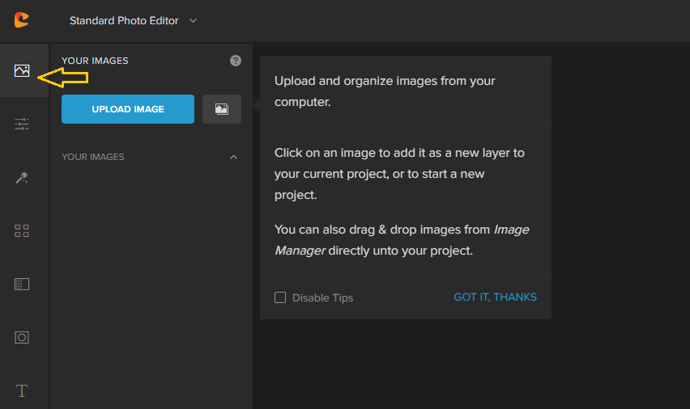Select the Text tool icon
Image resolution: width=690 pixels, height=409 pixels.
click(22, 391)
